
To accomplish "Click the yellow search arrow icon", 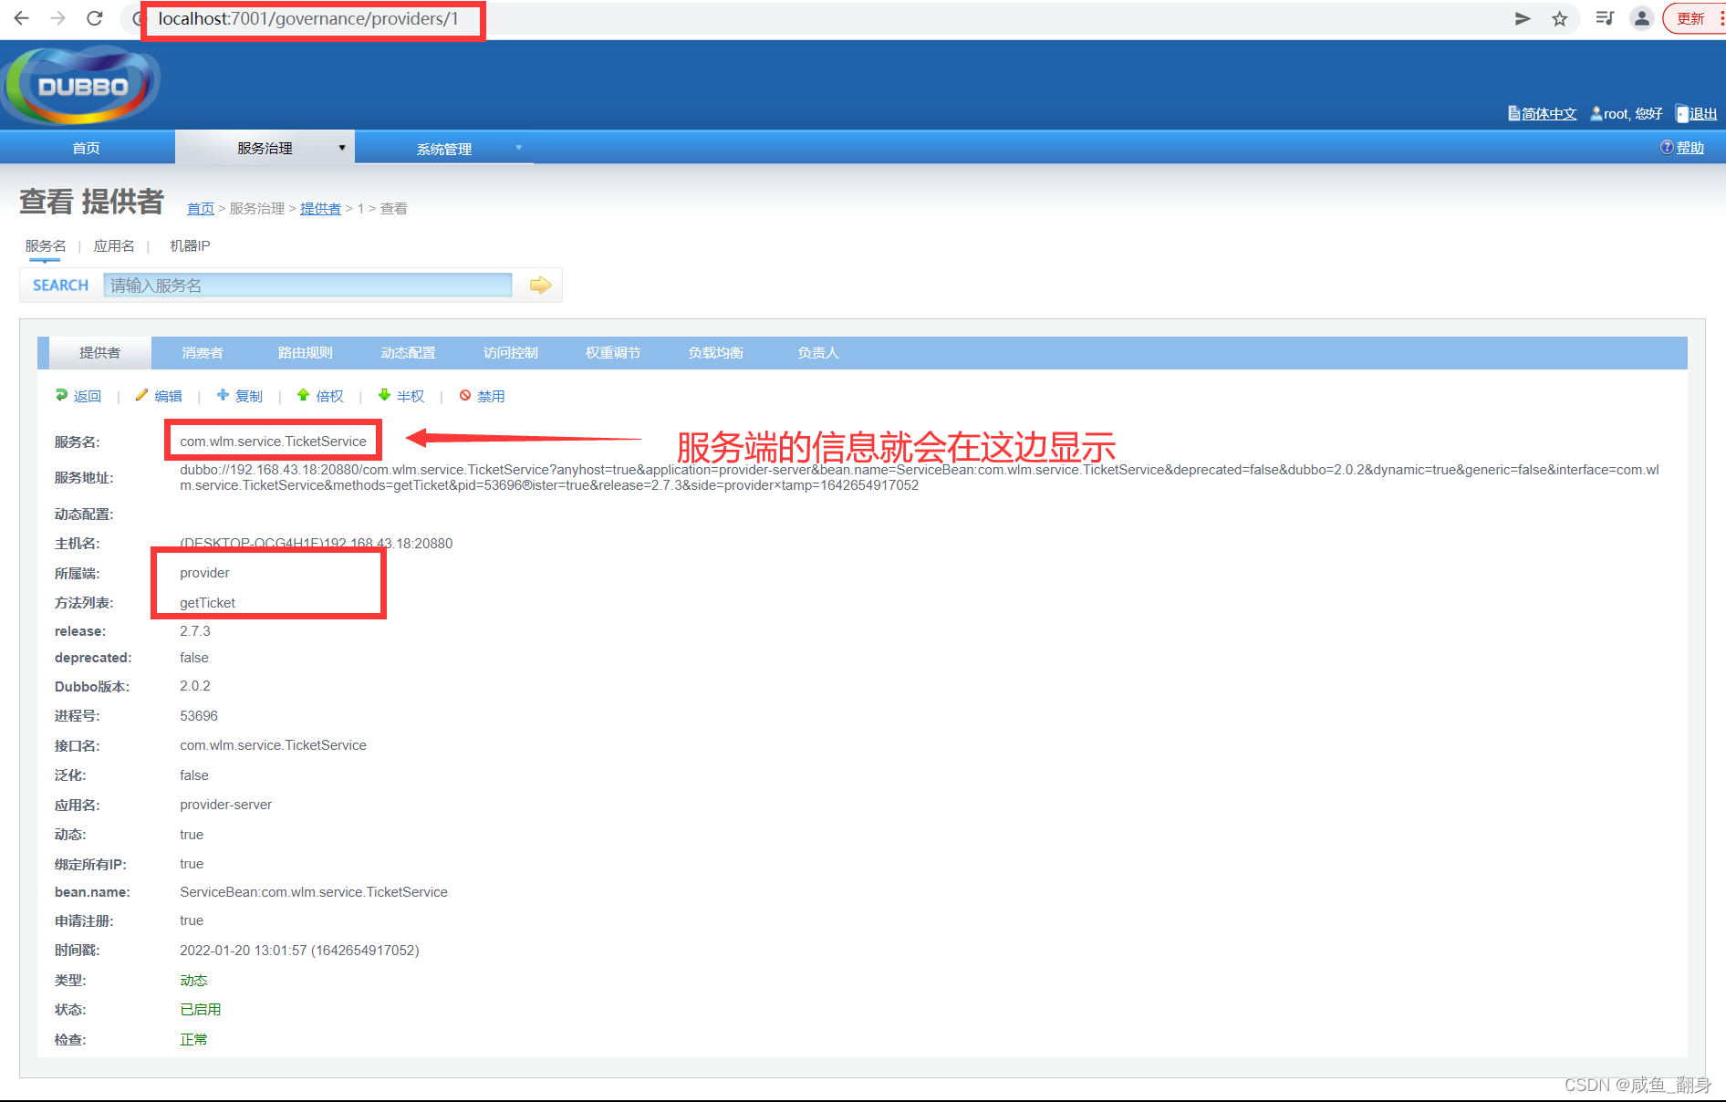I will click(x=541, y=286).
